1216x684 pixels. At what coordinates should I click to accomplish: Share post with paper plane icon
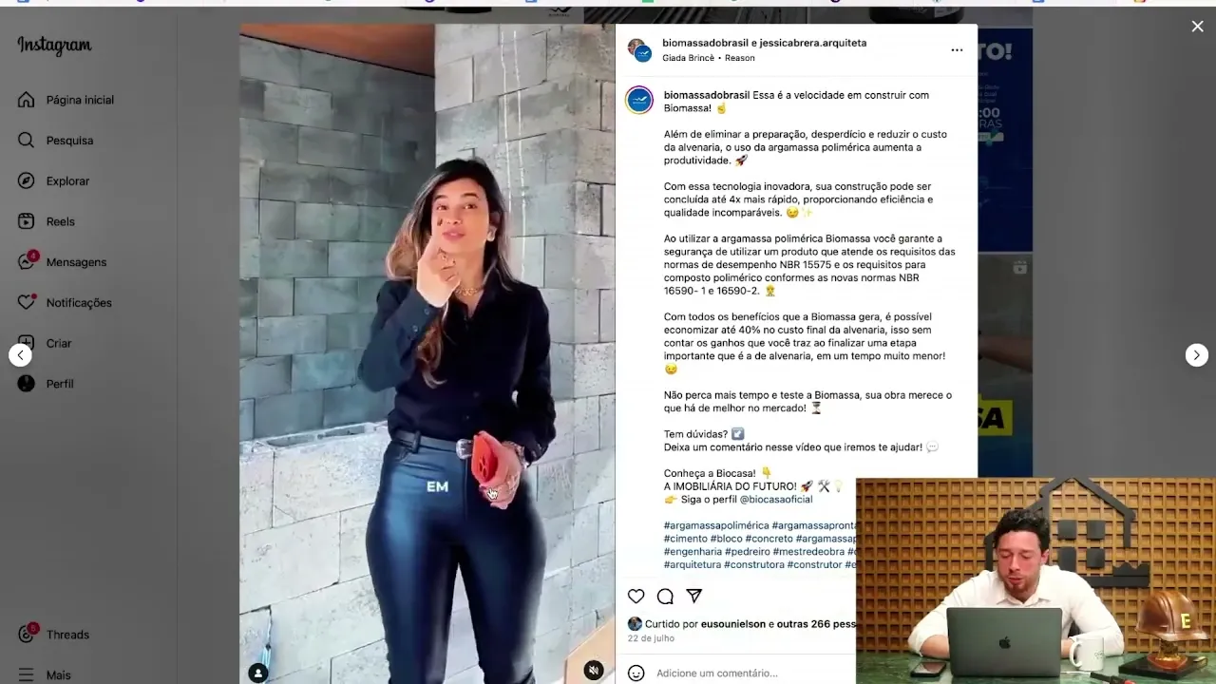[694, 597]
